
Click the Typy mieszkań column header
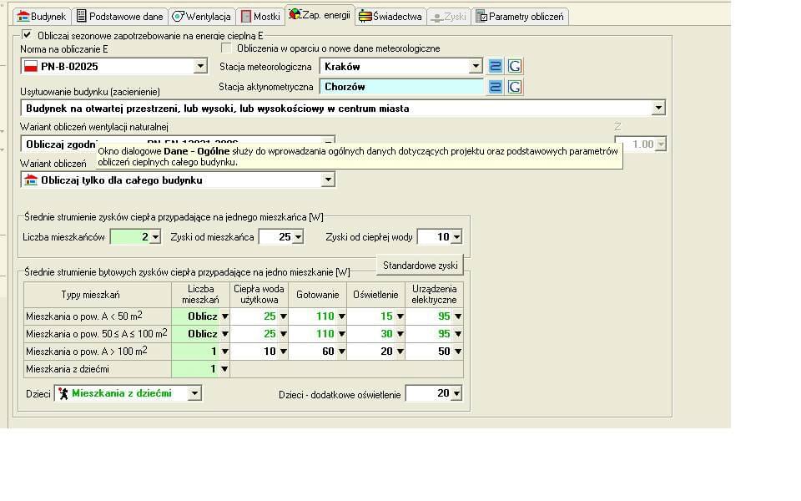[x=97, y=295]
